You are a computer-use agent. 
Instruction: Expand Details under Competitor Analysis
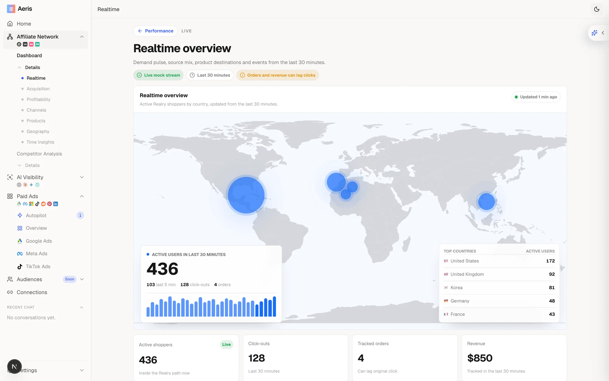click(x=19, y=165)
